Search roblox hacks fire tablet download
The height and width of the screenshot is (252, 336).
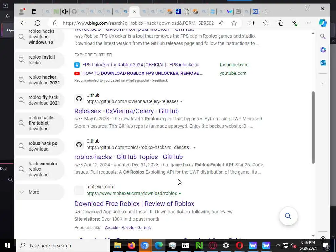40,123
